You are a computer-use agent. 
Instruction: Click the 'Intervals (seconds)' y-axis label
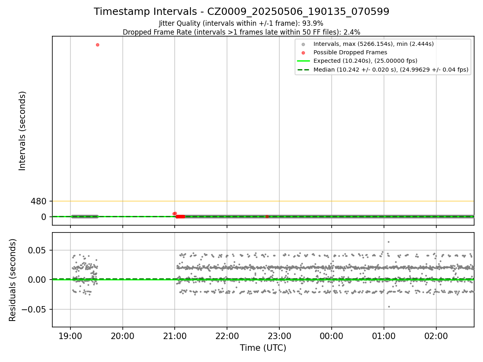[23, 131]
